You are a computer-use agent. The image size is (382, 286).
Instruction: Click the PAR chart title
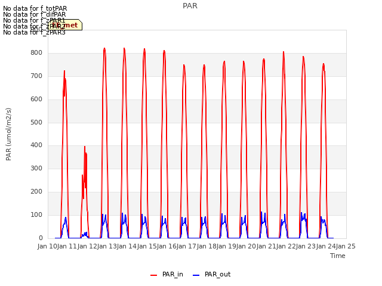(190, 6)
